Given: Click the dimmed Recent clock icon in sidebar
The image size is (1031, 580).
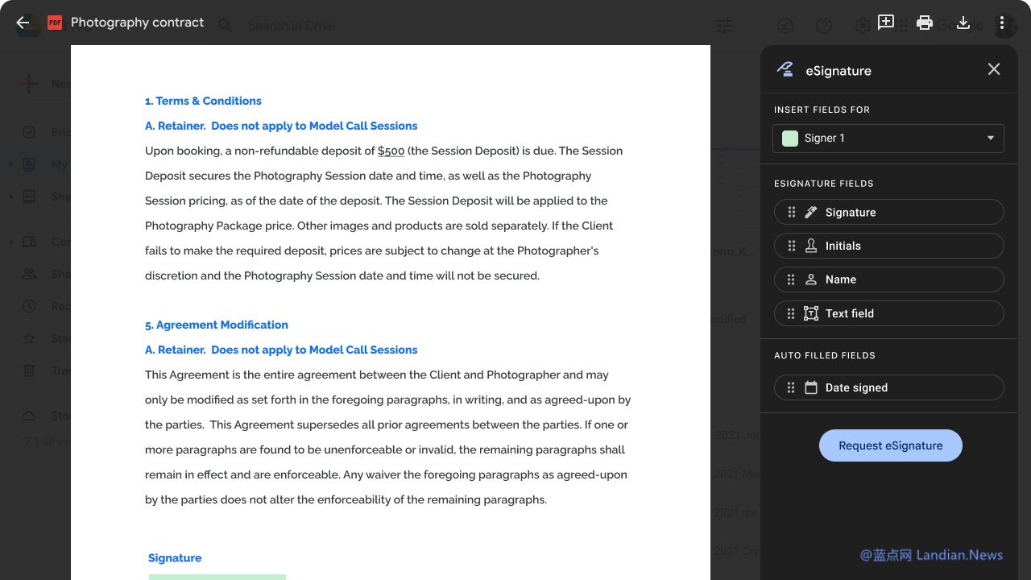Looking at the screenshot, I should [x=29, y=306].
